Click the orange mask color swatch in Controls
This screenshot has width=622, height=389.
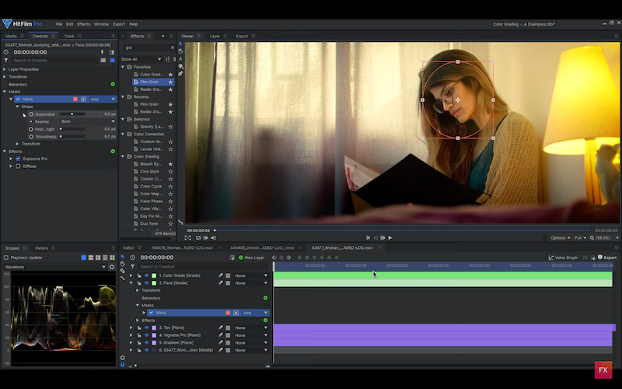click(75, 100)
